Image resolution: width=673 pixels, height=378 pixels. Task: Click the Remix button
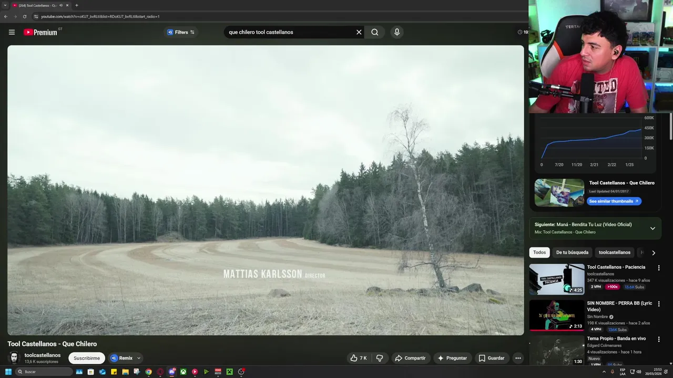[x=121, y=358]
